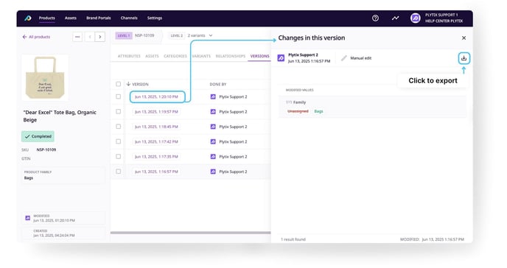This screenshot has height=268, width=507.
Task: Toggle the select-all versions checkbox
Action: (x=119, y=84)
